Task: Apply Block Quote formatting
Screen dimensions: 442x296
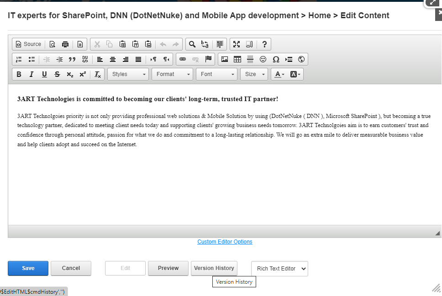Action: point(72,59)
